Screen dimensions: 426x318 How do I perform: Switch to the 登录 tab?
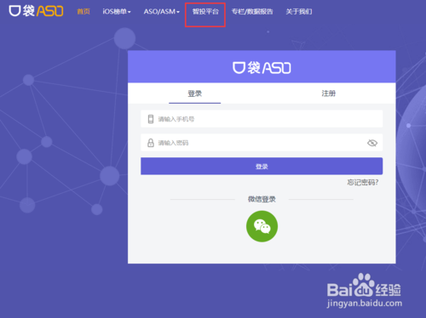click(195, 94)
